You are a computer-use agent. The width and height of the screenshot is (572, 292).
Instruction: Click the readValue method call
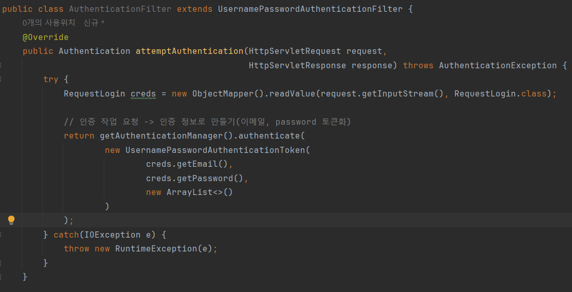292,94
